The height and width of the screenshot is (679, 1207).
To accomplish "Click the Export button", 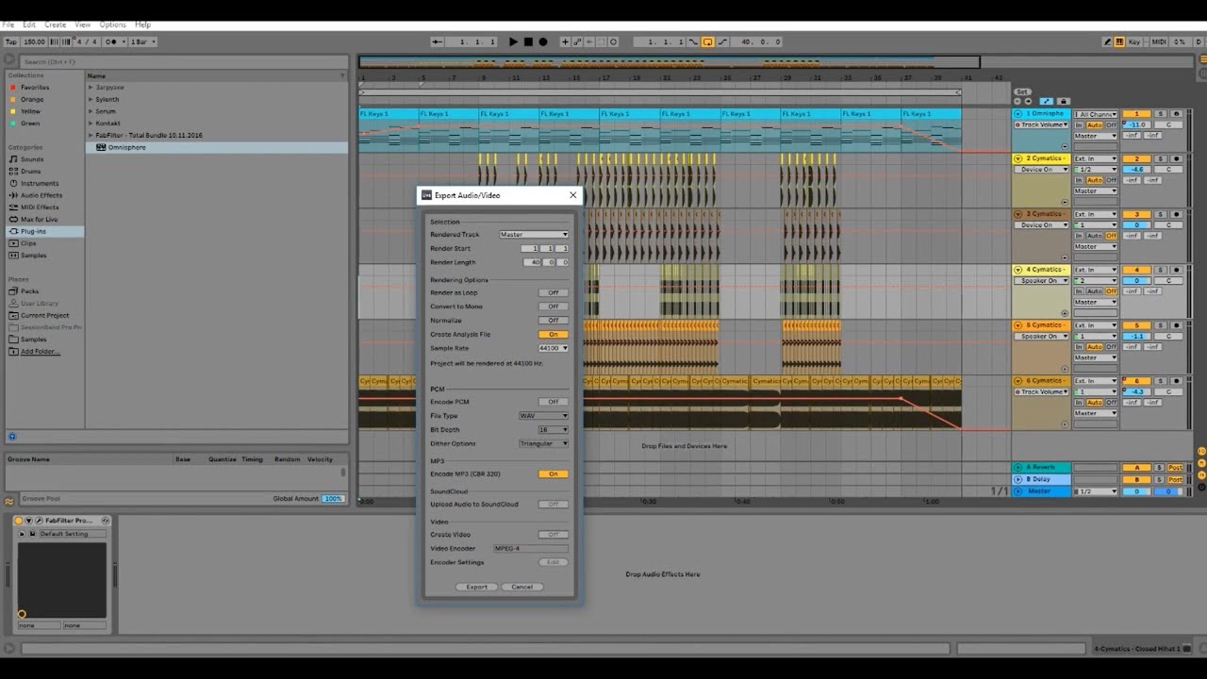I will pyautogui.click(x=476, y=587).
